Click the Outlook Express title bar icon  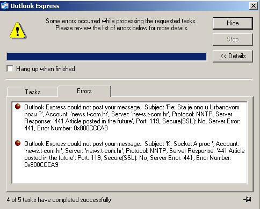point(4,6)
